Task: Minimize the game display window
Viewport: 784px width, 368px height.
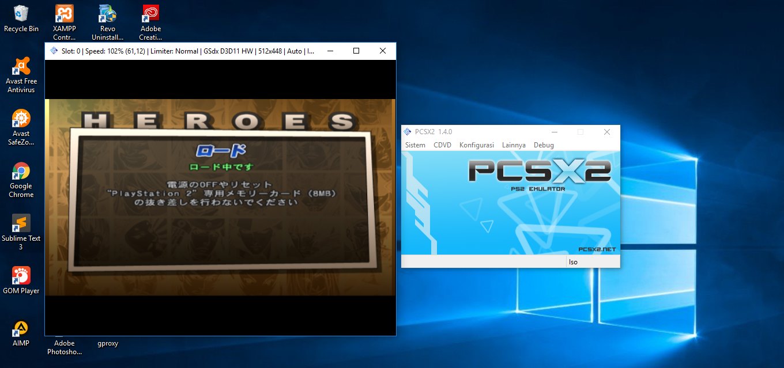Action: [x=330, y=51]
